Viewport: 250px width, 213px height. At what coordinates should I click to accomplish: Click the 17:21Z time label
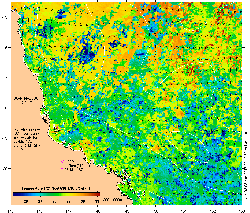[x=26, y=103]
